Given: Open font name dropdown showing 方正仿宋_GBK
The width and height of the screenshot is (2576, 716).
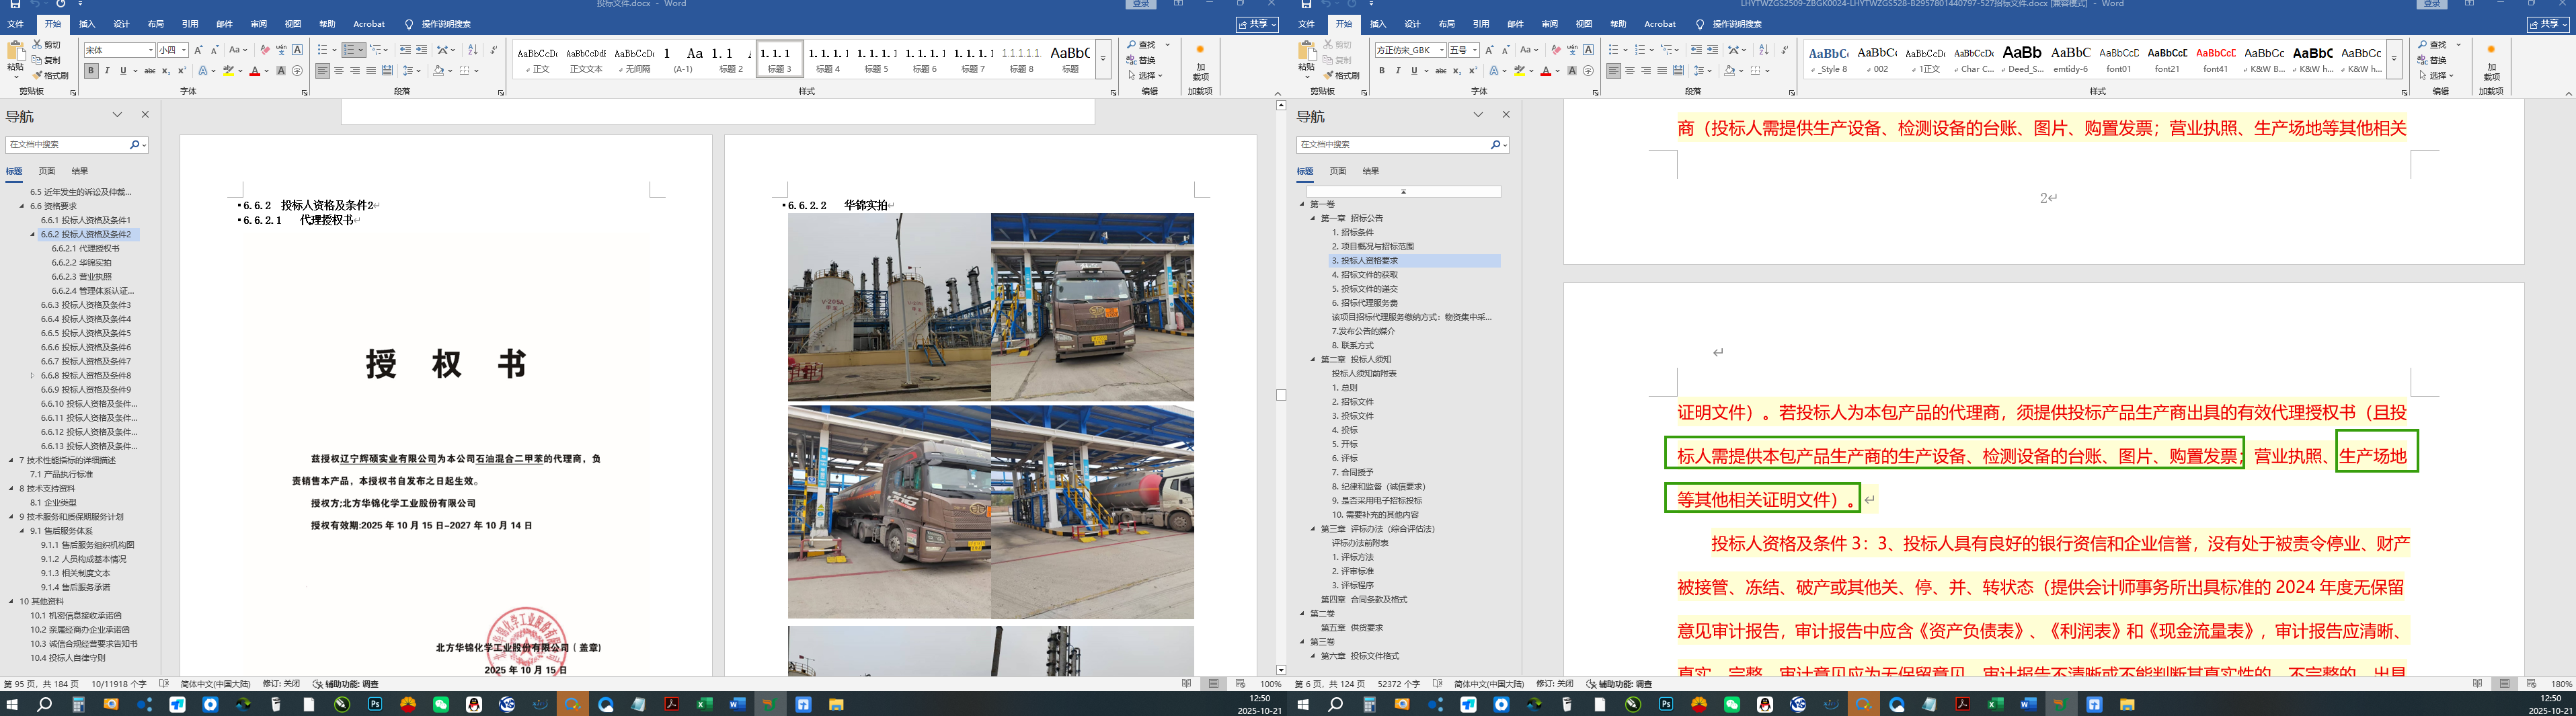Looking at the screenshot, I should click(x=1441, y=50).
